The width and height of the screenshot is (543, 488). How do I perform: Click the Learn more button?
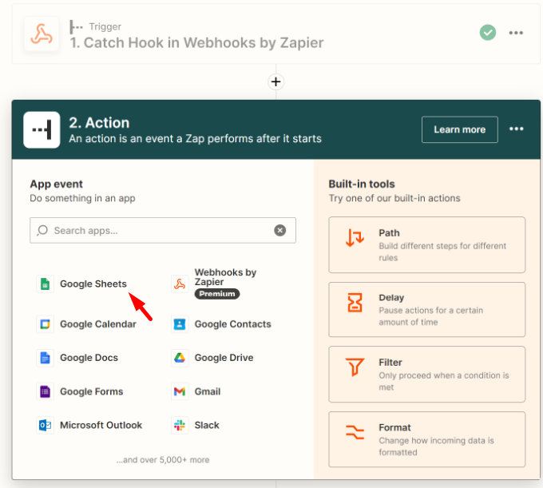(x=459, y=129)
